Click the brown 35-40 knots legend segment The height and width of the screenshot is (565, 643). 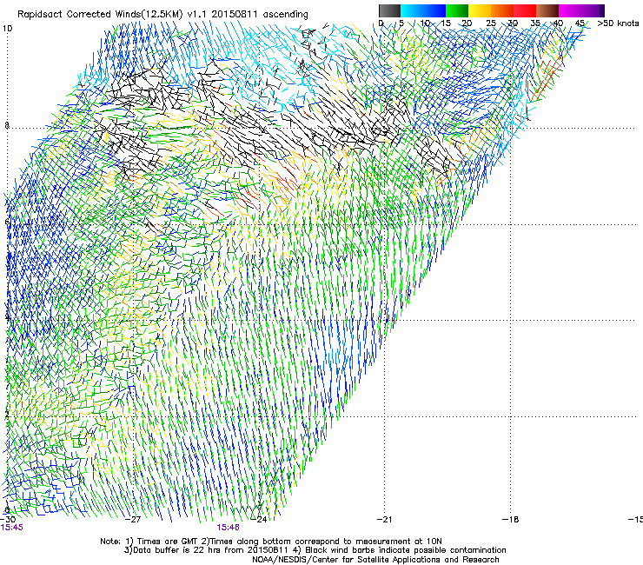coord(547,10)
